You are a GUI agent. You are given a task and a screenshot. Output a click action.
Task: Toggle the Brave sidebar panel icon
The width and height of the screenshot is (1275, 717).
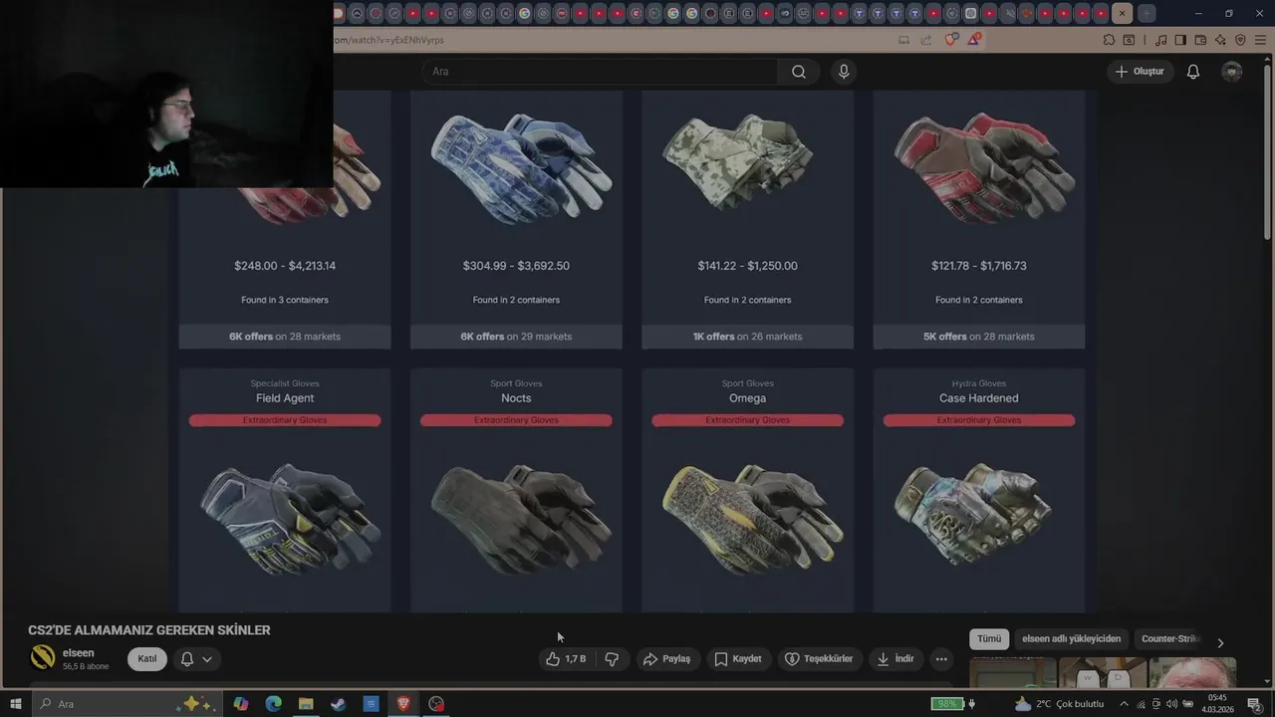point(1180,40)
